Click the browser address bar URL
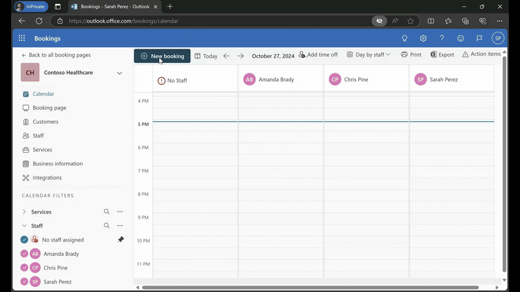This screenshot has width=520, height=292. pos(123,21)
